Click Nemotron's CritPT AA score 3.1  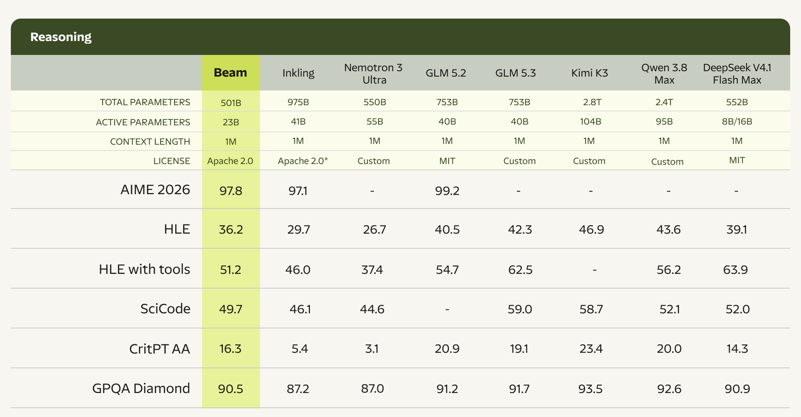coord(372,349)
